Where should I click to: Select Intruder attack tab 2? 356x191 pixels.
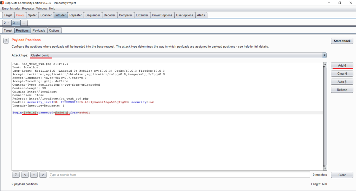pos(5,23)
